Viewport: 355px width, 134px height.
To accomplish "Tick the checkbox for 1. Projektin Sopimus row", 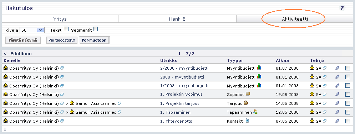I will tap(348, 94).
